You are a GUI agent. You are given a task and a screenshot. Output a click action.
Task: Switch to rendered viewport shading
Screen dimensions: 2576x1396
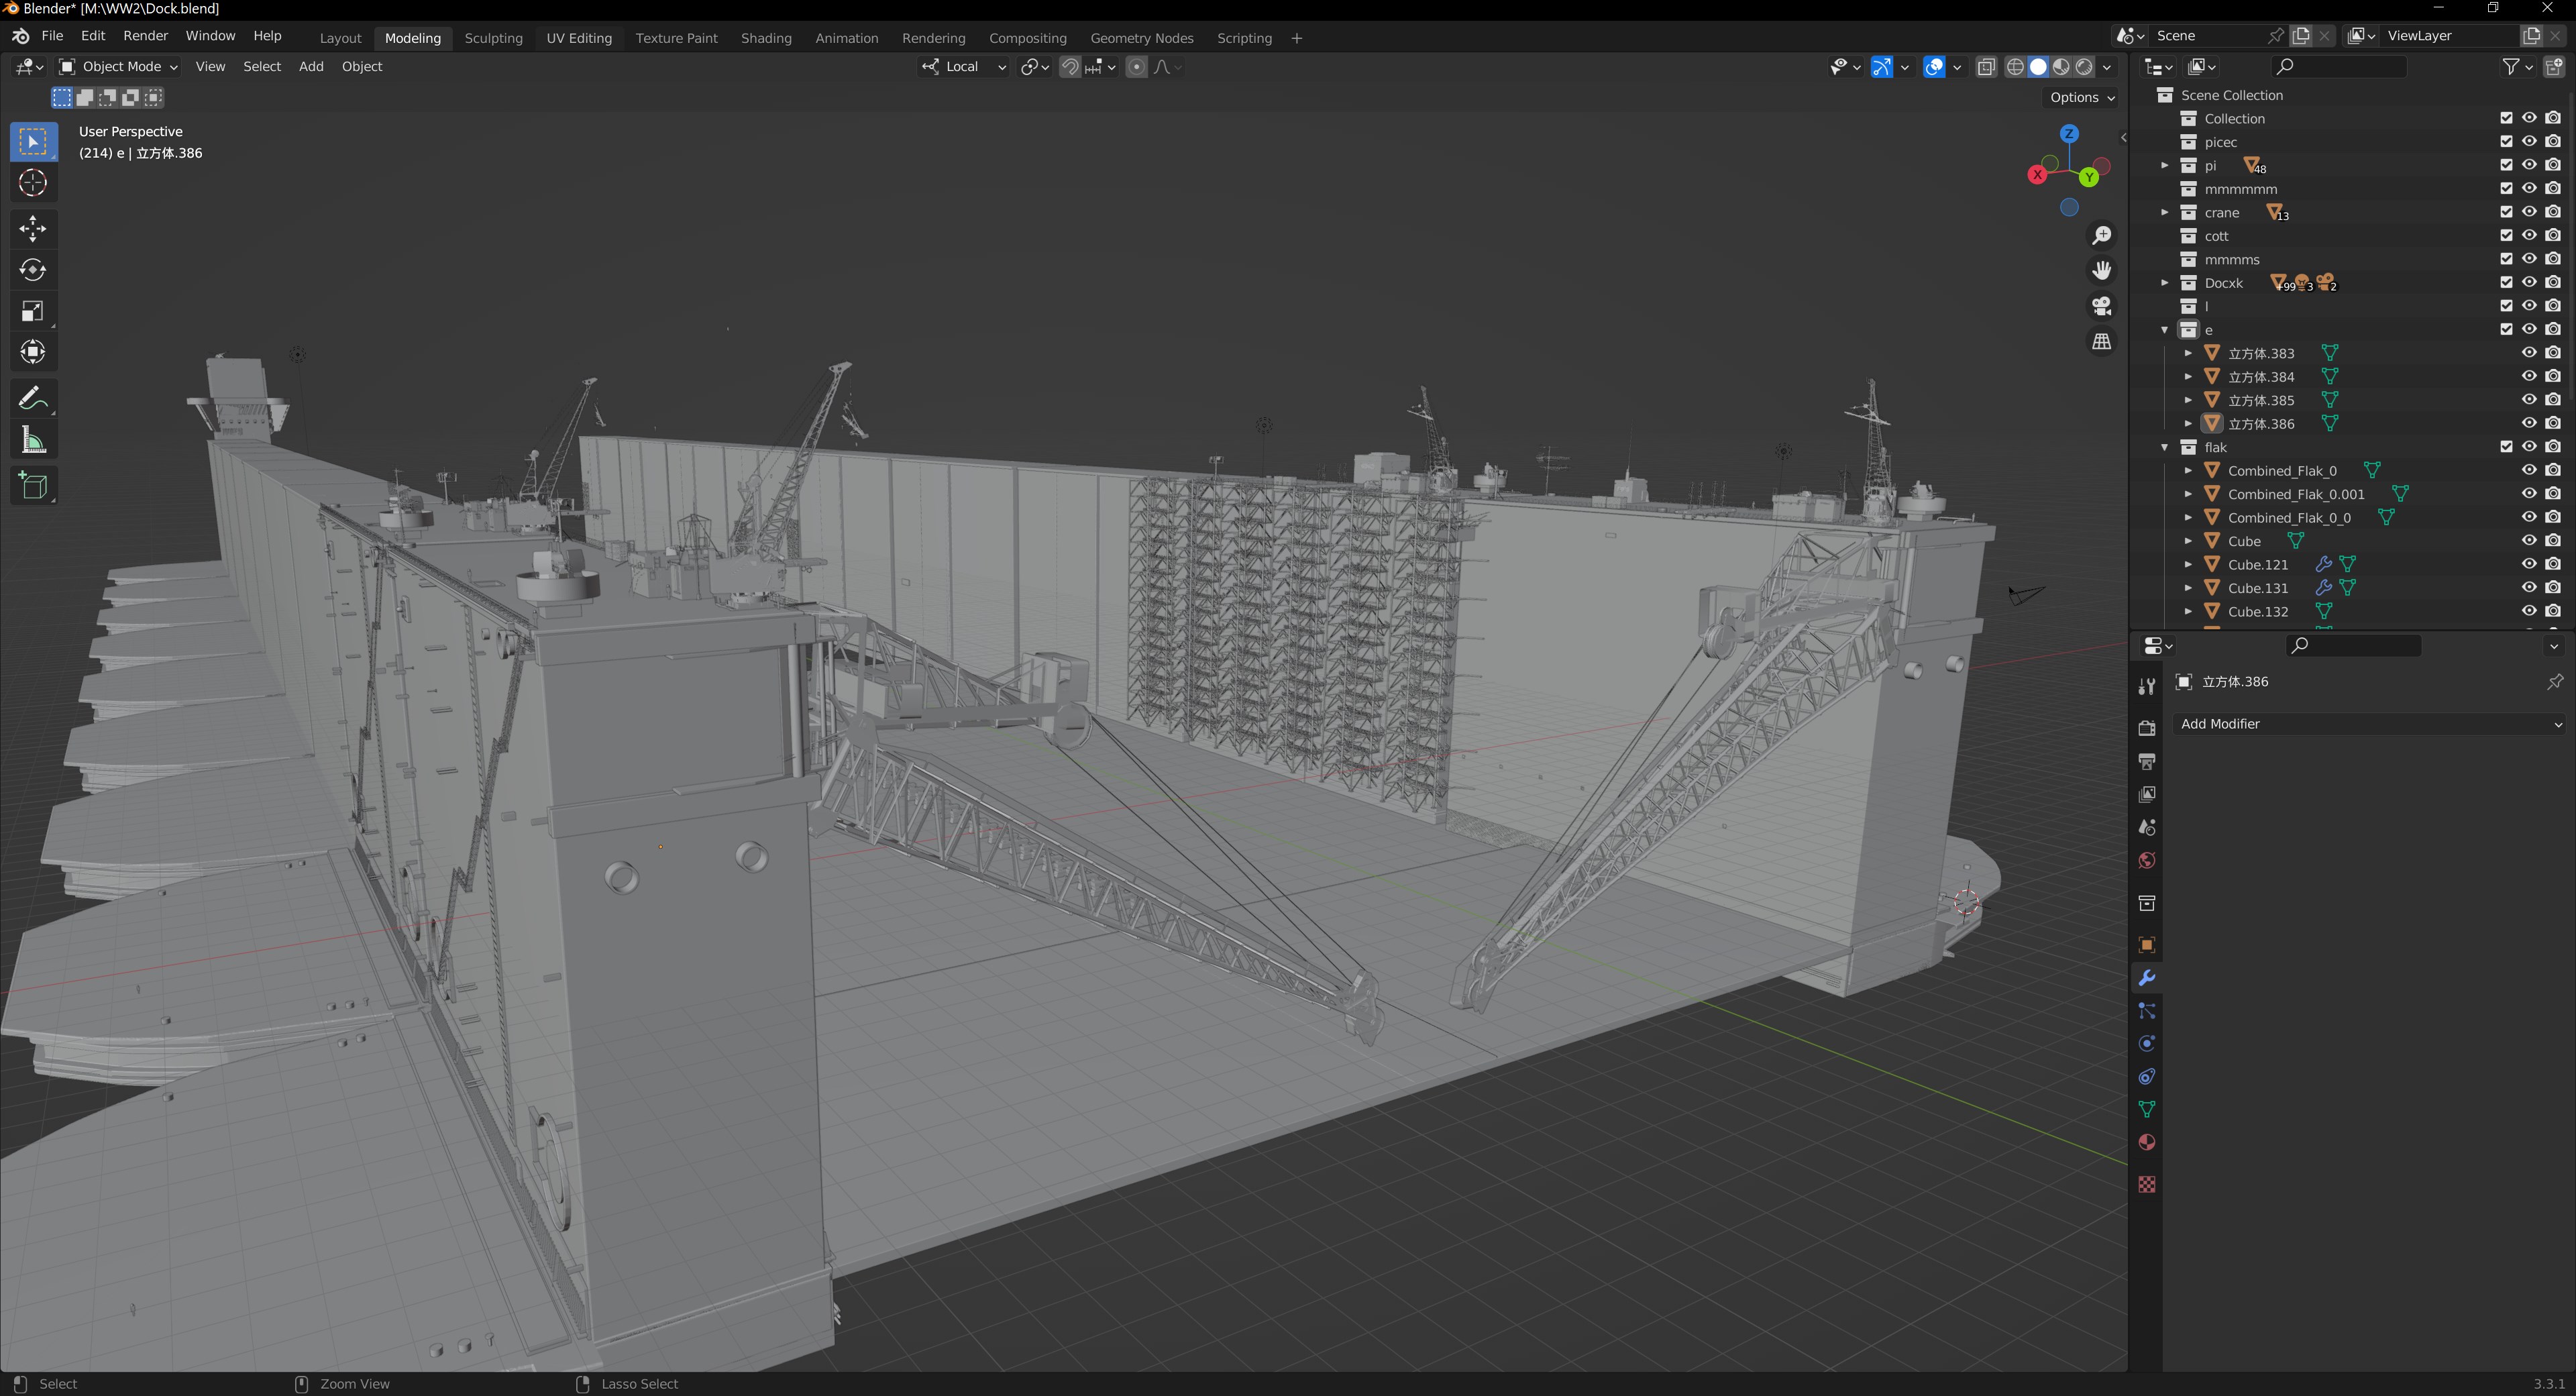tap(2085, 67)
